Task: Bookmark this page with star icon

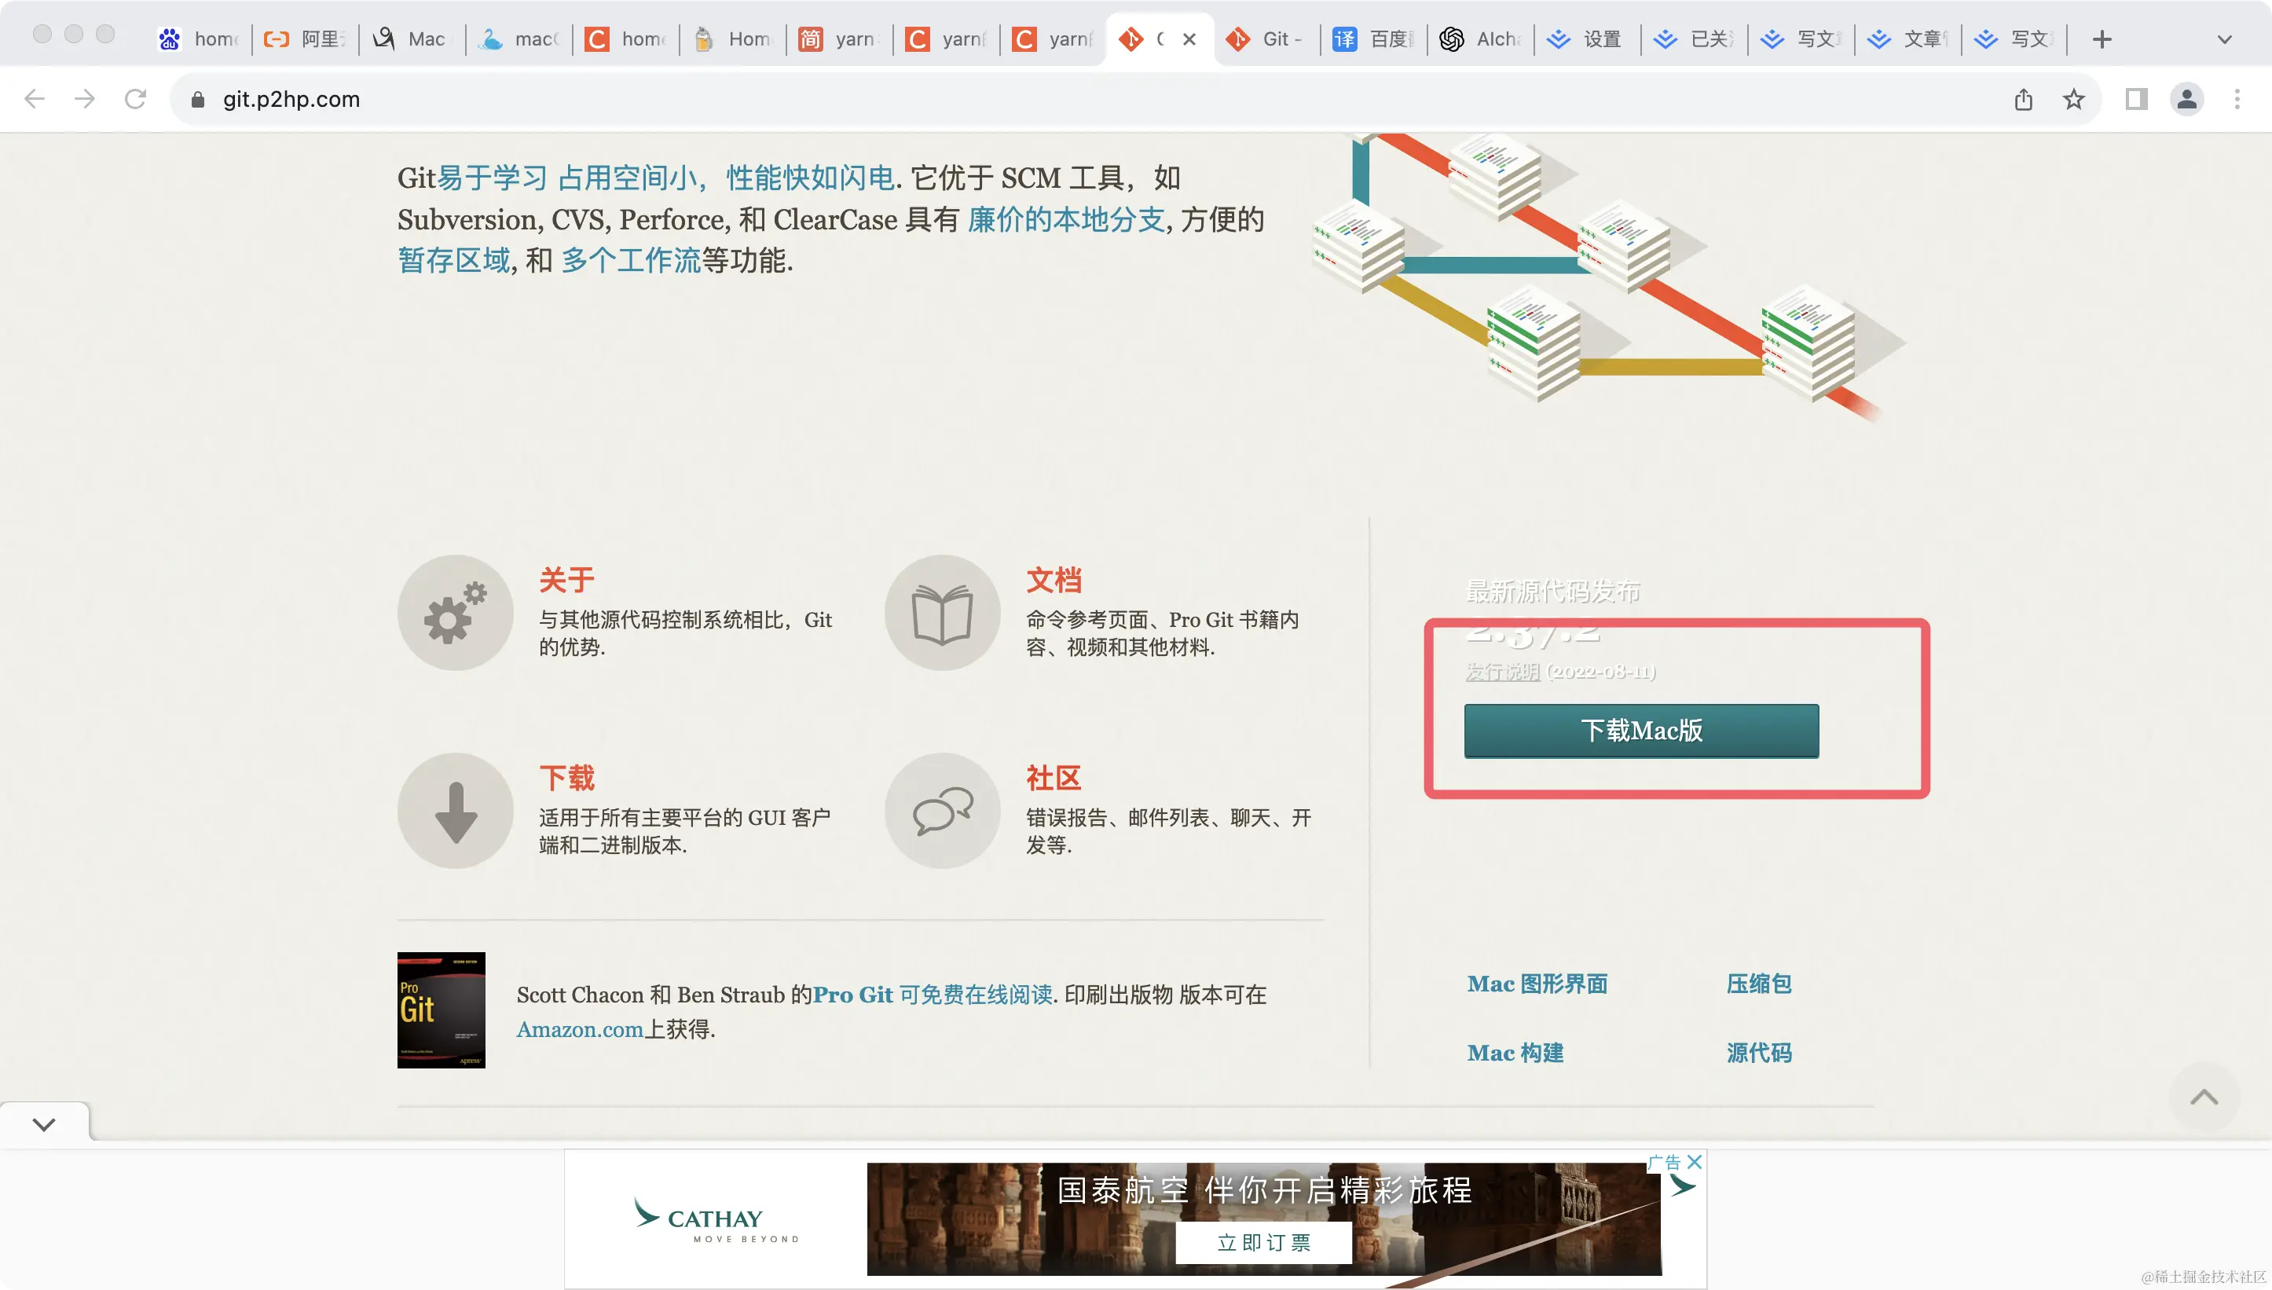Action: coord(2073,99)
